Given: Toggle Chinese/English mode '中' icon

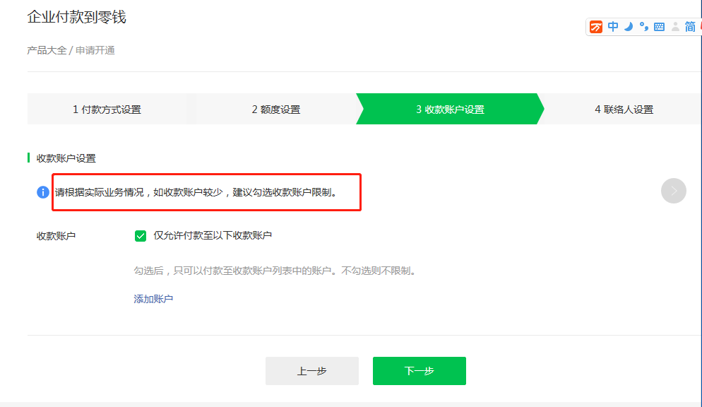Looking at the screenshot, I should (x=613, y=27).
